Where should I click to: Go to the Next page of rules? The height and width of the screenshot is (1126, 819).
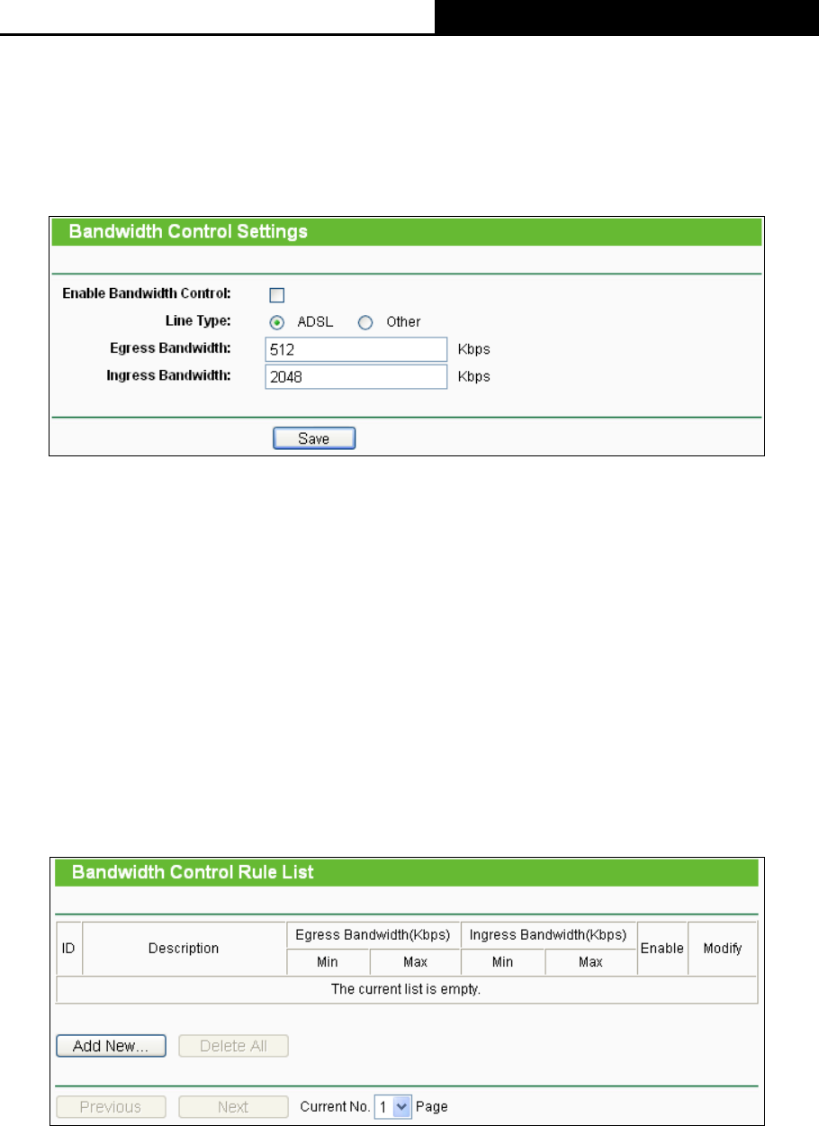tap(234, 1107)
